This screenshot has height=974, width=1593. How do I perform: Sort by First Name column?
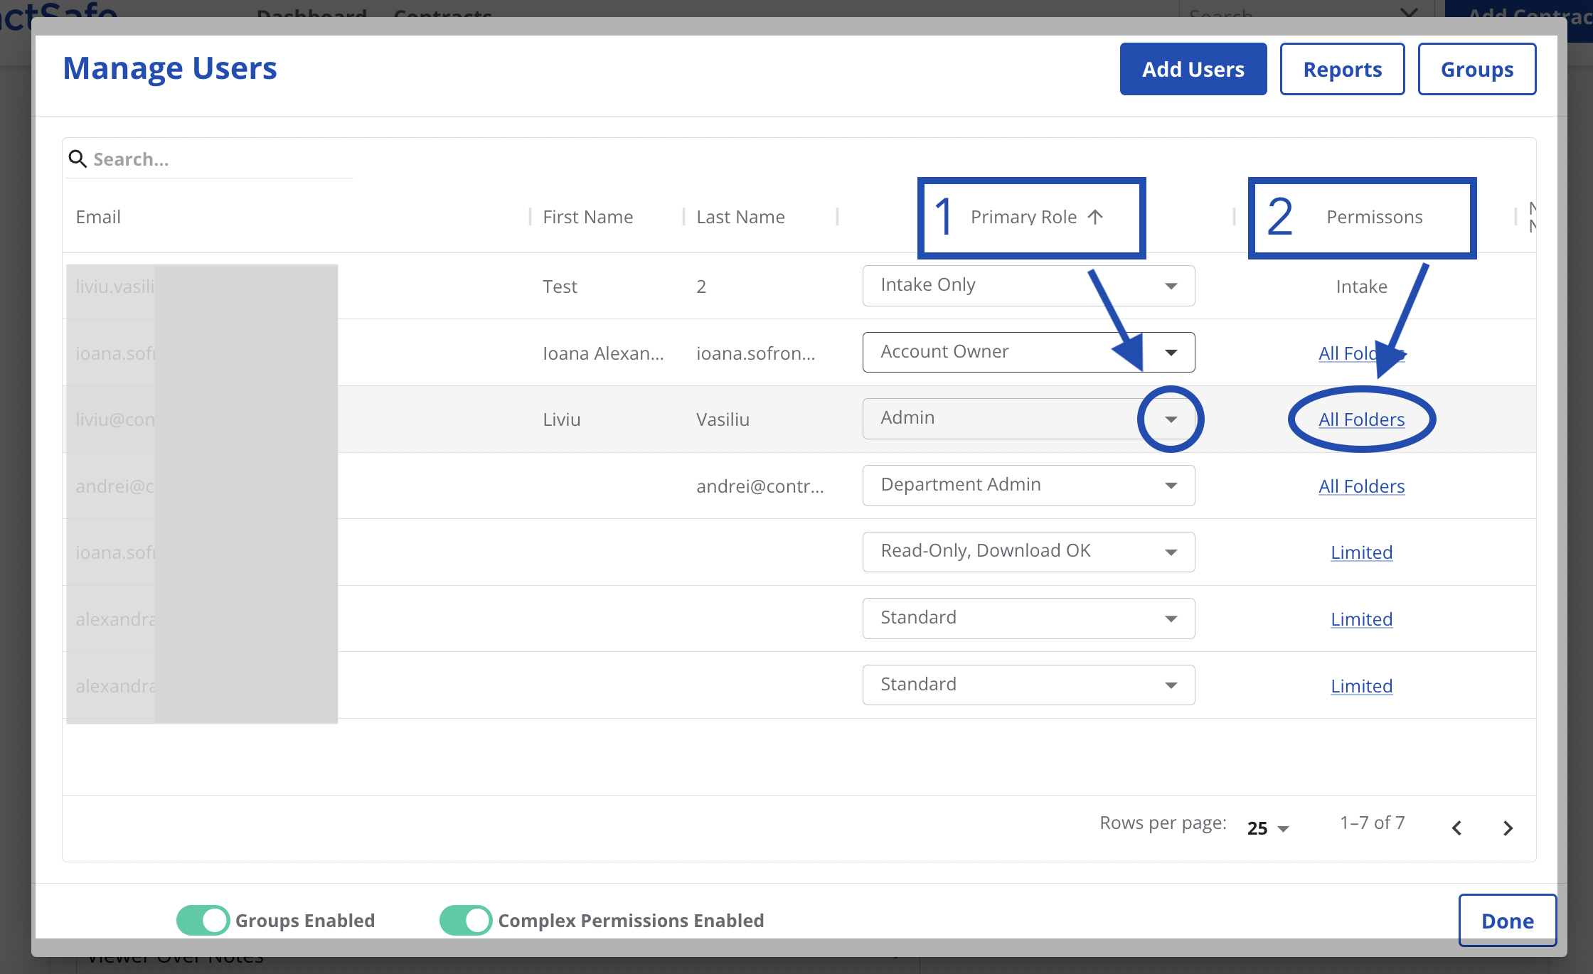[x=587, y=217]
